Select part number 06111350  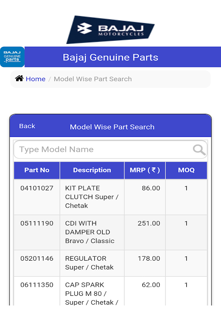click(37, 285)
